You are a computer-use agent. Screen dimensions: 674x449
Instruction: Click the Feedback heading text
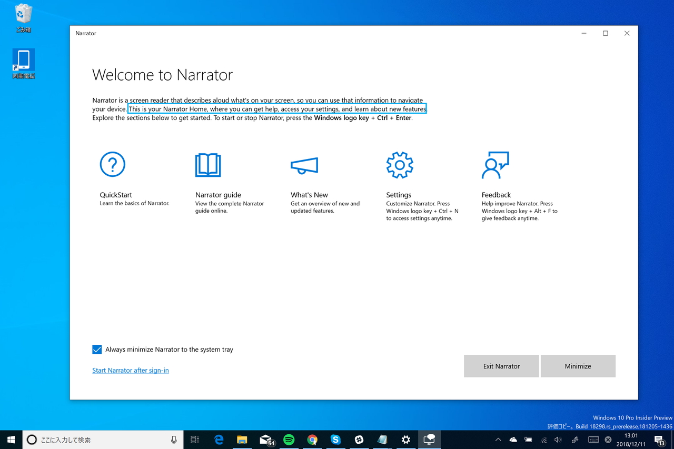(x=496, y=195)
